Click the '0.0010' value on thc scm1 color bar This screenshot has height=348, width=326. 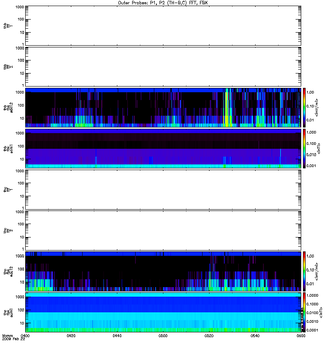click(312, 321)
